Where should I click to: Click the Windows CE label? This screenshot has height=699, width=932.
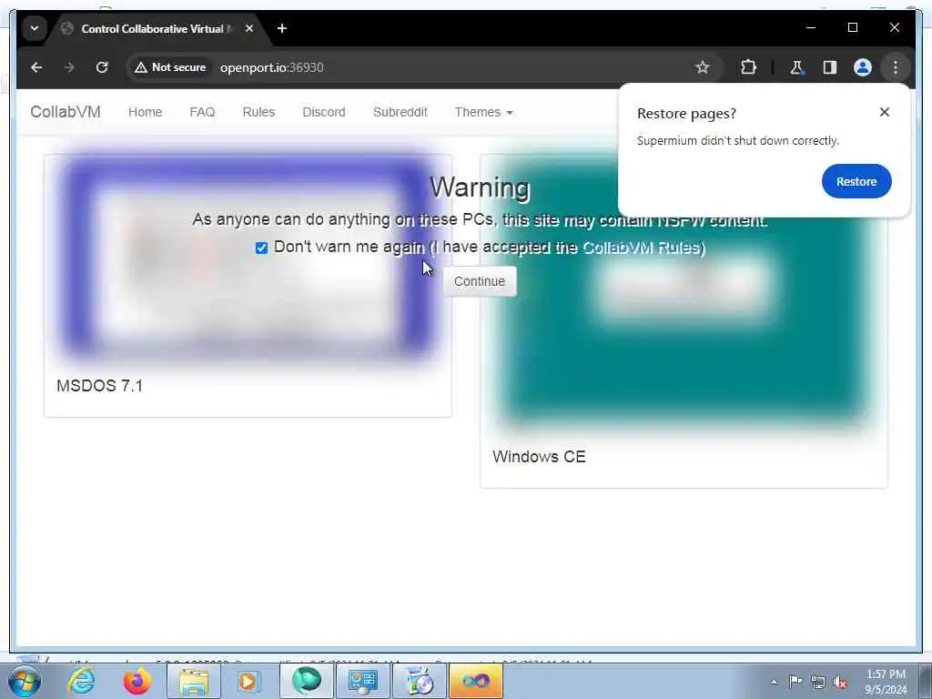click(539, 457)
